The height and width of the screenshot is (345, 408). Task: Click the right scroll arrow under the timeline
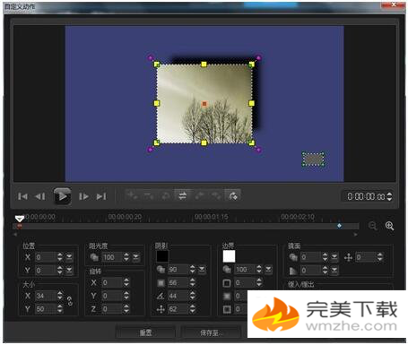[x=355, y=235]
